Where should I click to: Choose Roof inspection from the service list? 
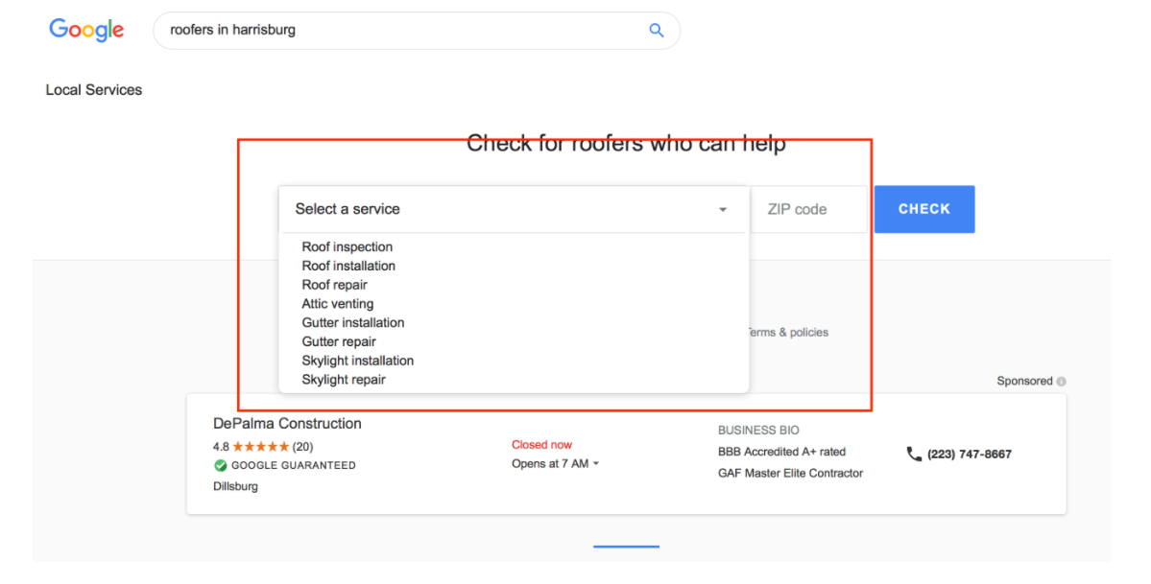[x=348, y=246]
